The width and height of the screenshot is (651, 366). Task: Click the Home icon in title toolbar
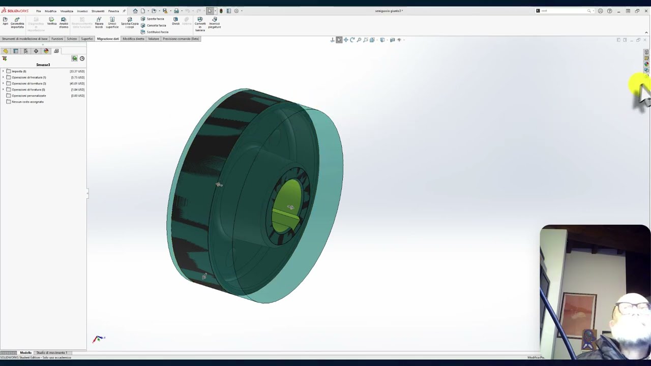coord(135,11)
